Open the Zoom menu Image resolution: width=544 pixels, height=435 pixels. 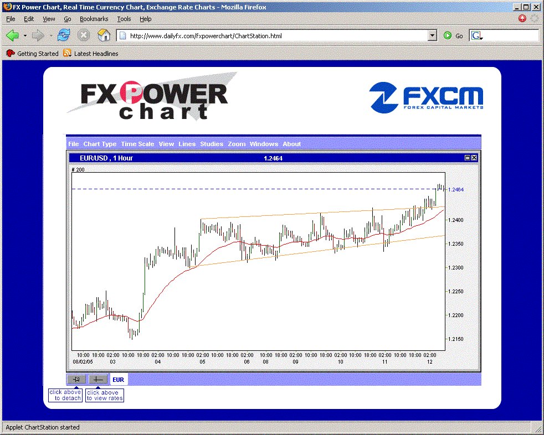coord(237,144)
